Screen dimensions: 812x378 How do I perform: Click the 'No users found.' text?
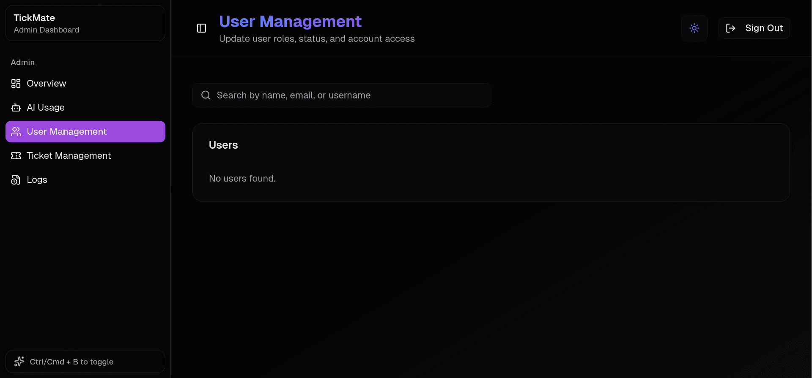(x=242, y=179)
